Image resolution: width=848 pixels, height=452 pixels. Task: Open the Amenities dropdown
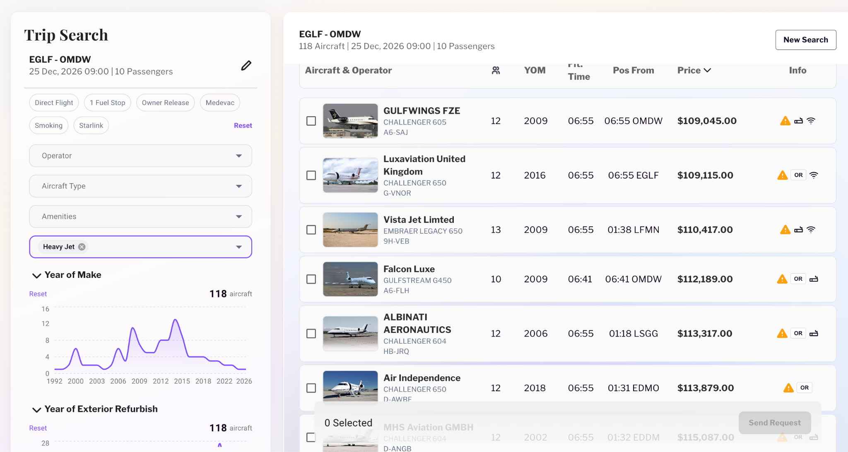pos(141,216)
